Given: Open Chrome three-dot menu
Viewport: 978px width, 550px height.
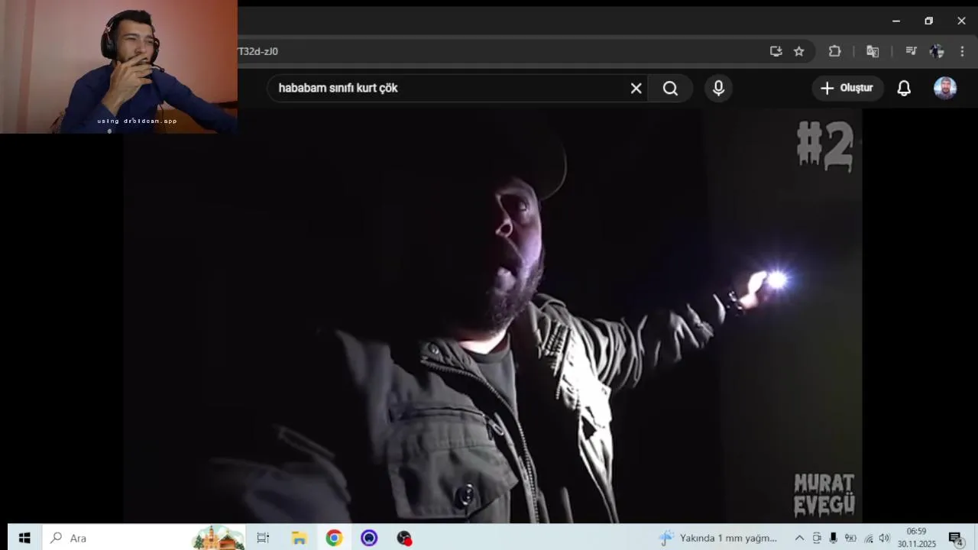Looking at the screenshot, I should [x=962, y=51].
